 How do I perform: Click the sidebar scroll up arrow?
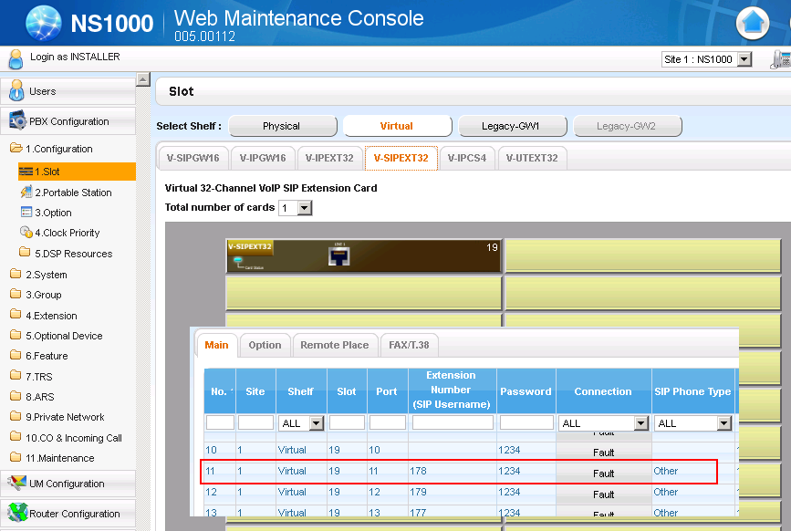tap(143, 81)
